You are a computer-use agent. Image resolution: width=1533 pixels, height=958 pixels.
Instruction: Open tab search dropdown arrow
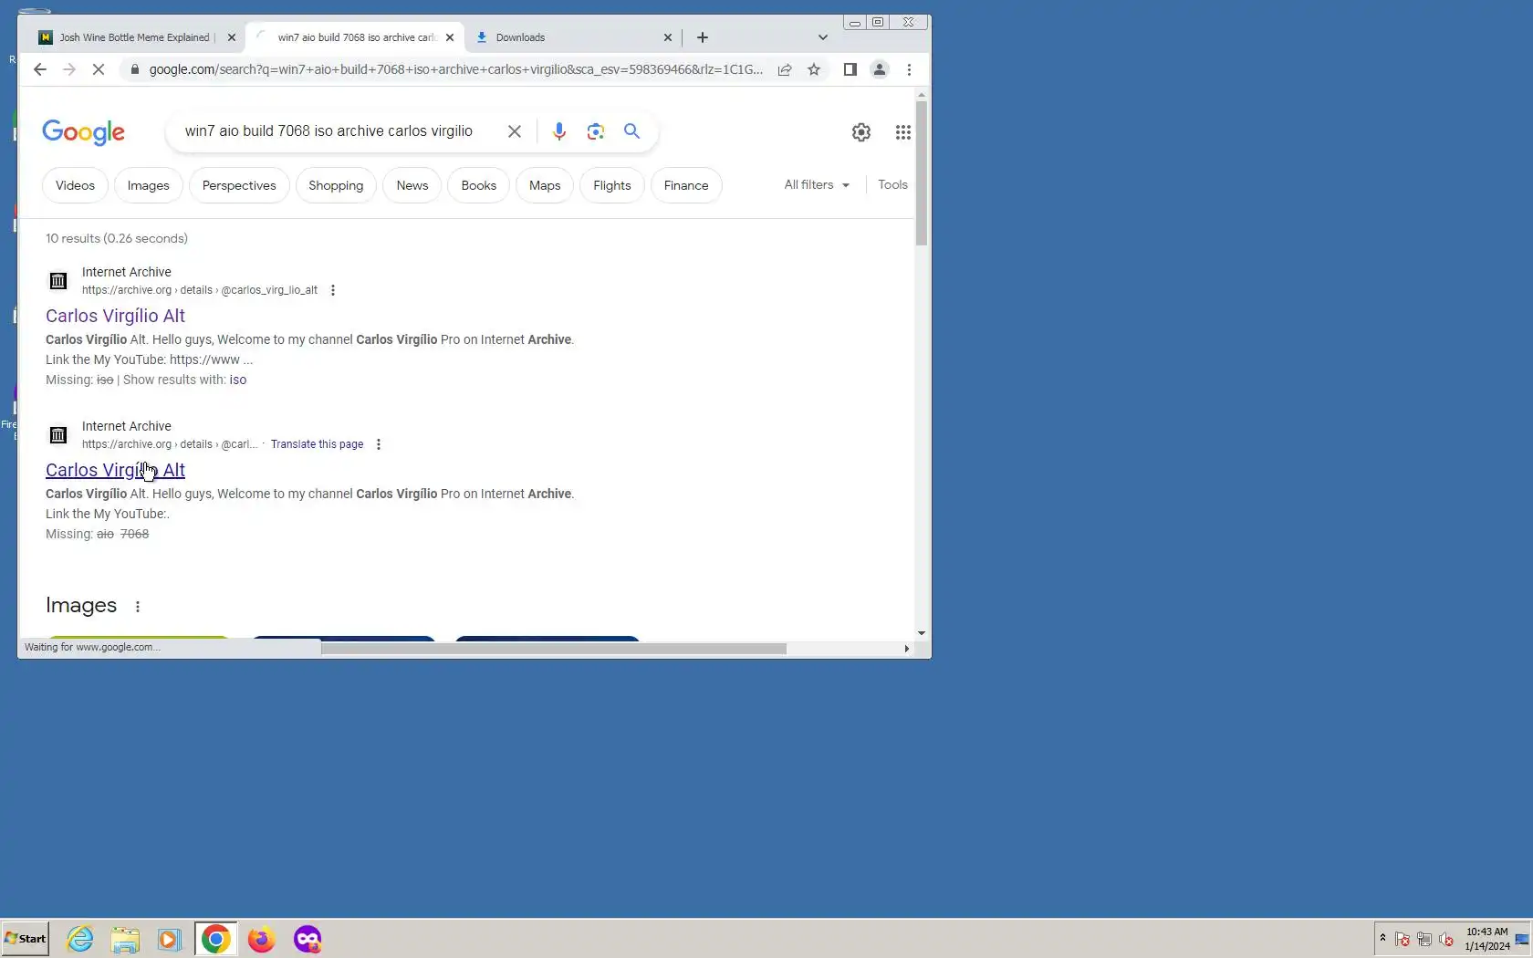[823, 37]
